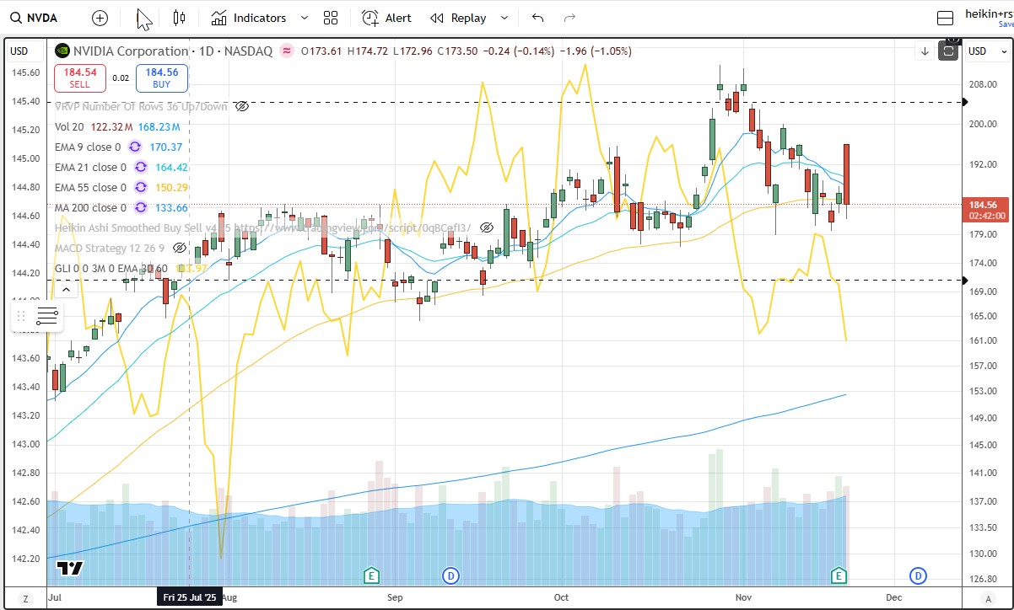Click the compare or add symbol plus icon
Viewport: 1014px width, 610px height.
coord(100,18)
